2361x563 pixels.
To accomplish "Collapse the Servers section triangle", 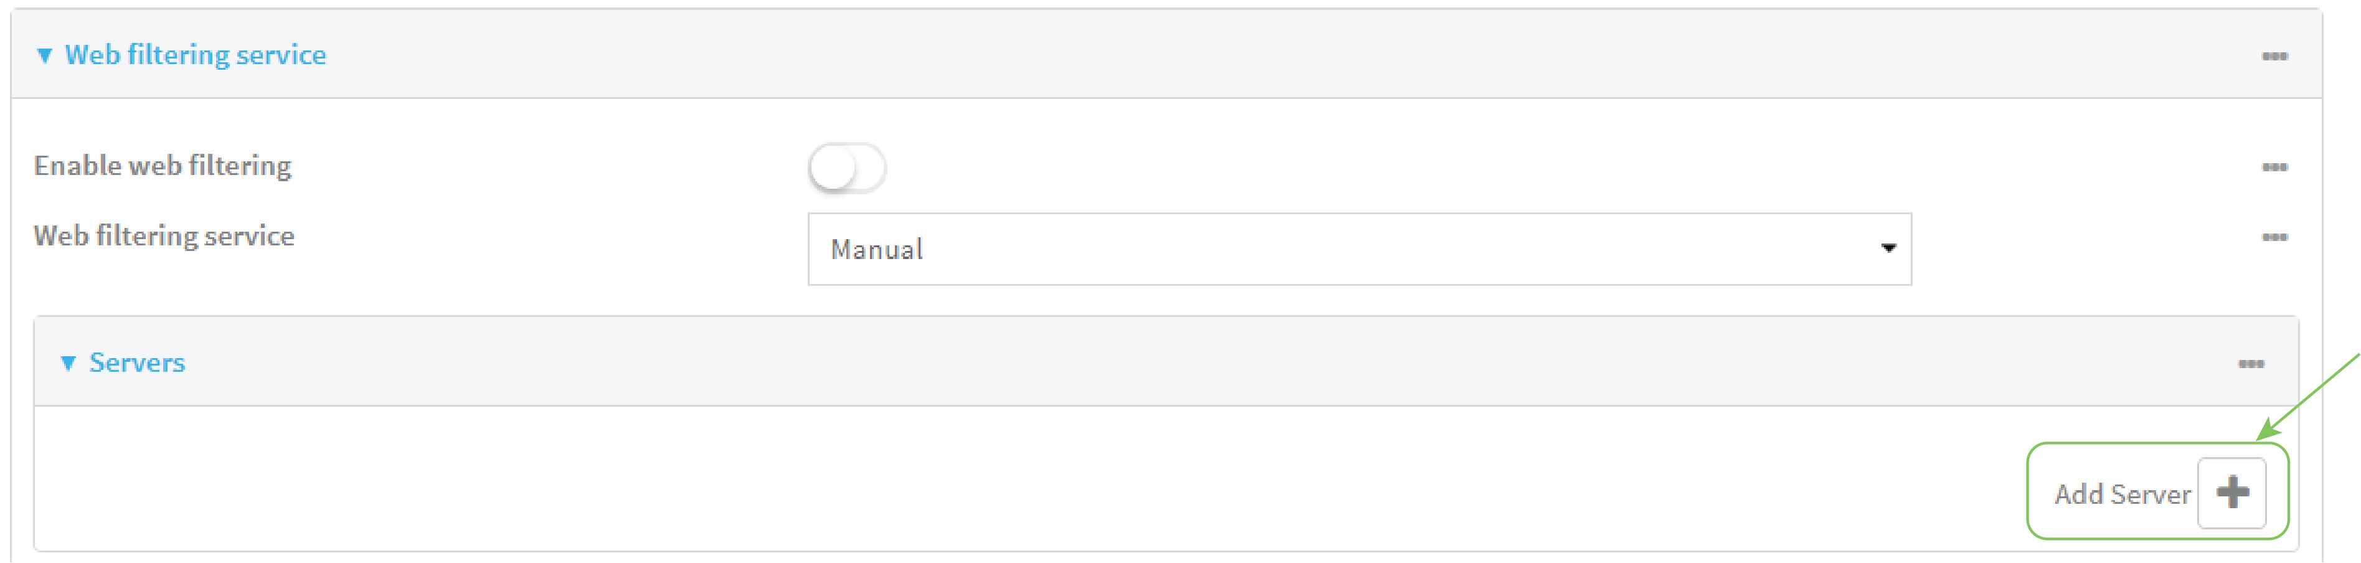I will (68, 363).
